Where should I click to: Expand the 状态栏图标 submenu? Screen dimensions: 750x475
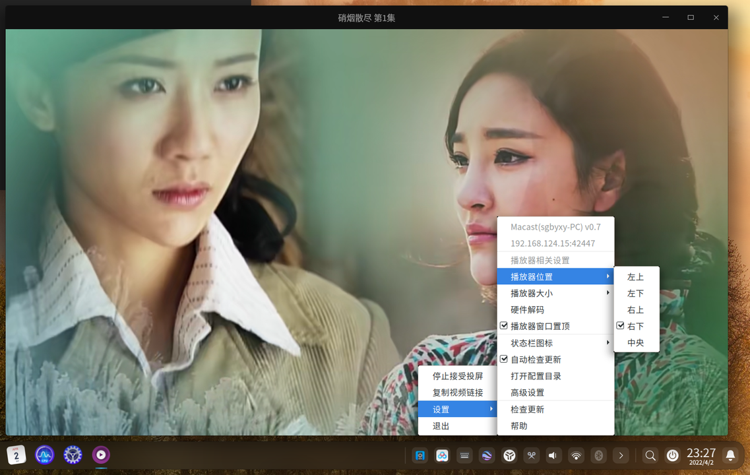point(556,343)
